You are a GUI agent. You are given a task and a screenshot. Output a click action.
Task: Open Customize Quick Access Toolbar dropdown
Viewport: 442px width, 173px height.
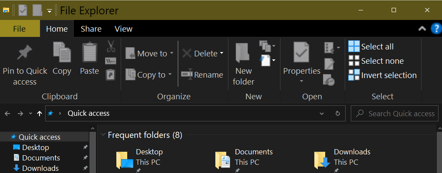49,11
